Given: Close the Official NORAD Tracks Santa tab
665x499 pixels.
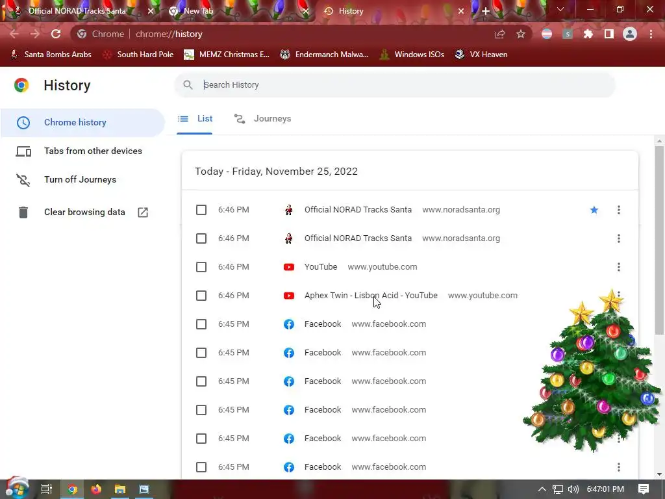Looking at the screenshot, I should point(151,11).
